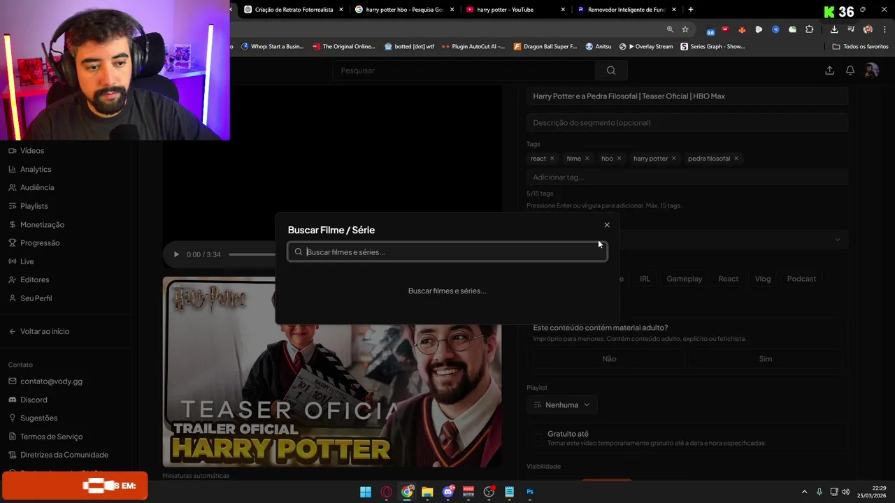Open Discord from the taskbar
The height and width of the screenshot is (503, 895).
click(x=448, y=492)
